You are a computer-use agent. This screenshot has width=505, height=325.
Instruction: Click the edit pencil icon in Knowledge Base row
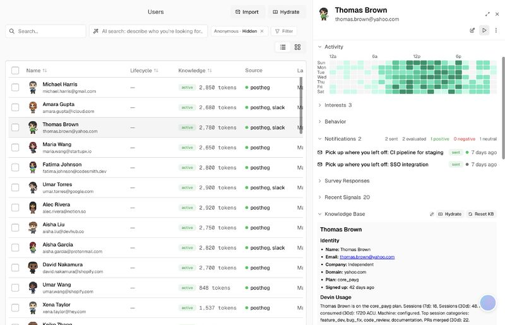coord(432,214)
